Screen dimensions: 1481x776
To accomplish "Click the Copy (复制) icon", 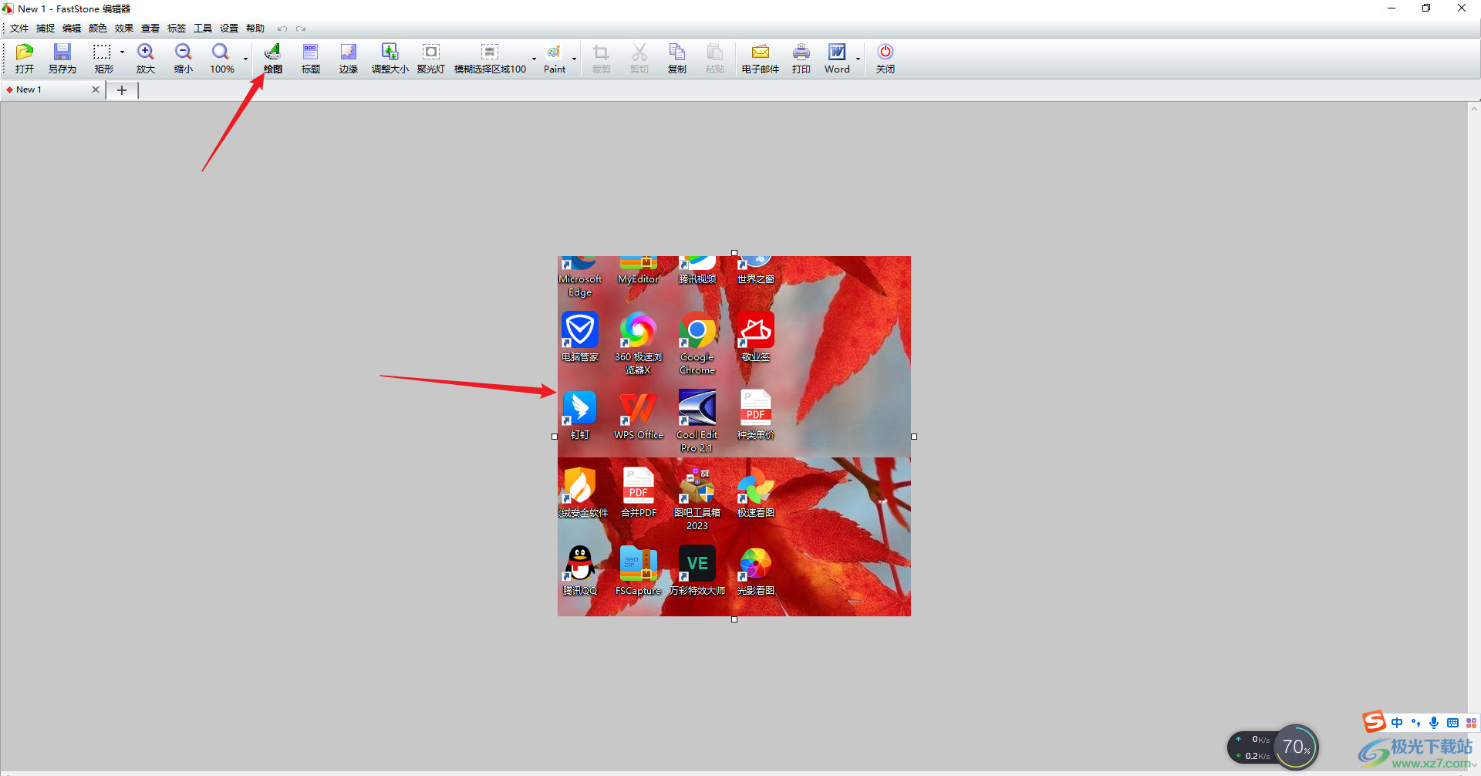I will click(677, 59).
